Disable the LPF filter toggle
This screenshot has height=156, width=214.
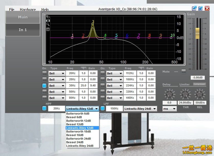pyautogui.click(x=103, y=108)
